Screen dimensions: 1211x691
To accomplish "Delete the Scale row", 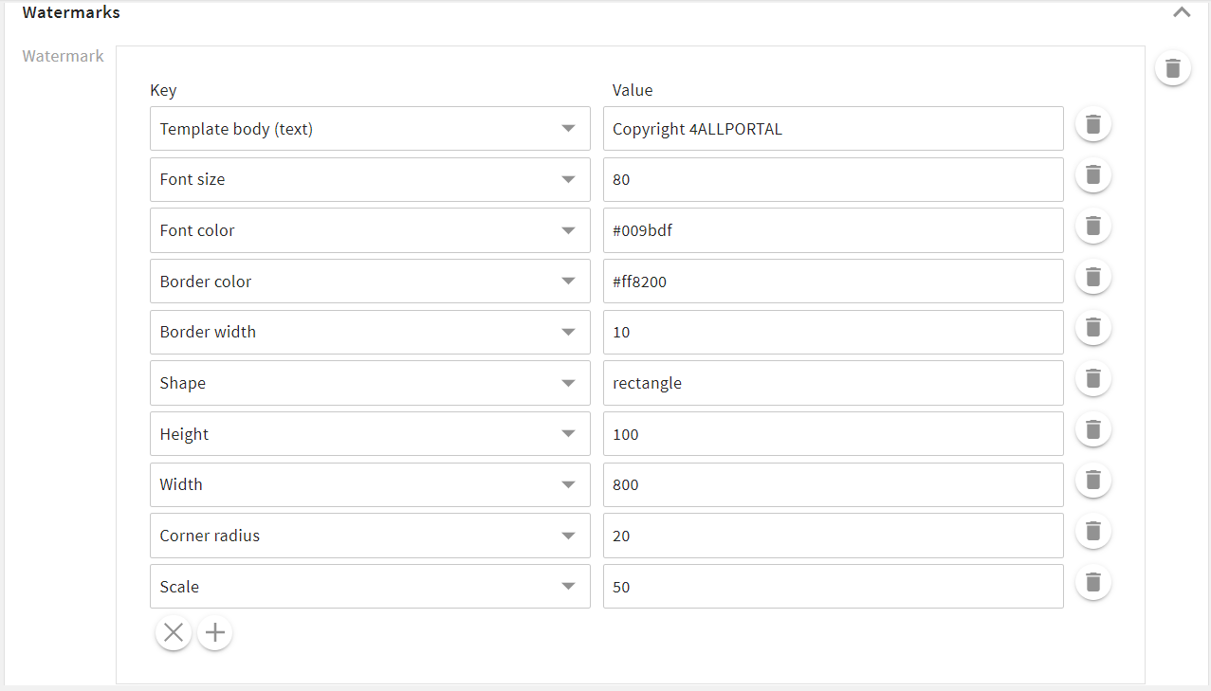I will (x=1092, y=582).
